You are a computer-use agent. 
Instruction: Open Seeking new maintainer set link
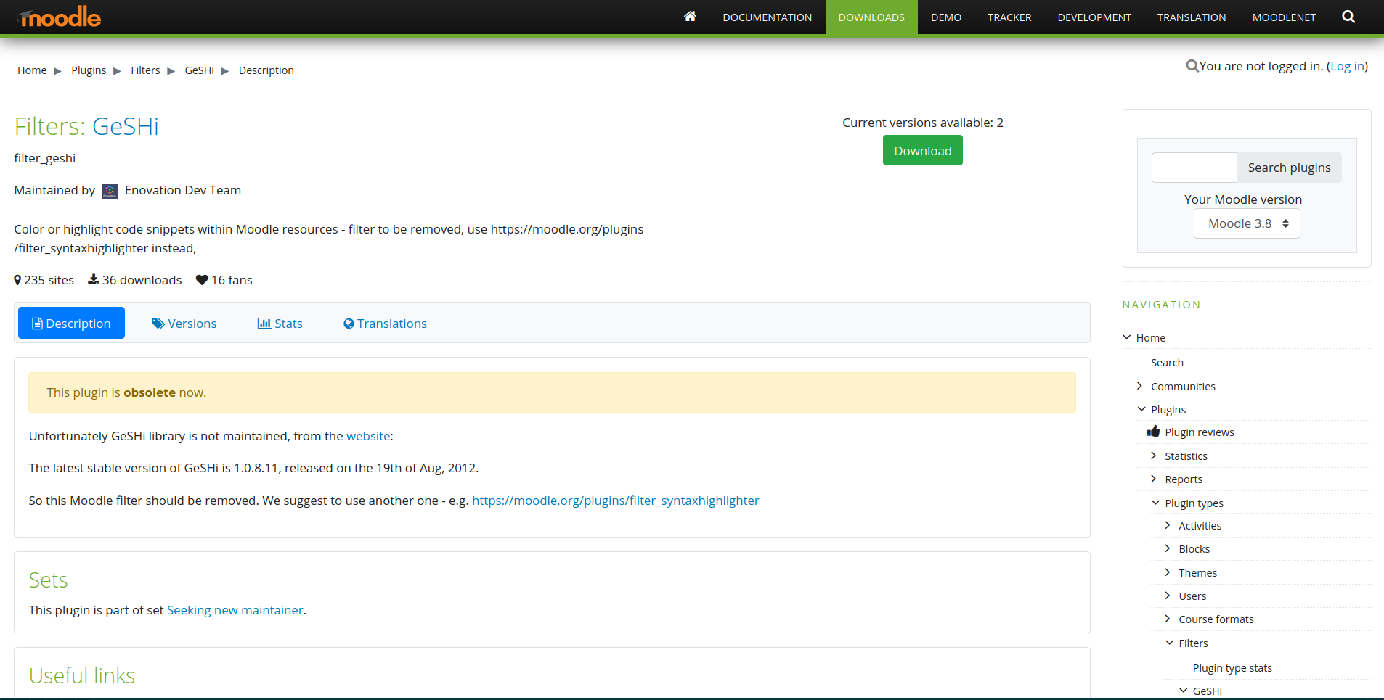pyautogui.click(x=235, y=610)
